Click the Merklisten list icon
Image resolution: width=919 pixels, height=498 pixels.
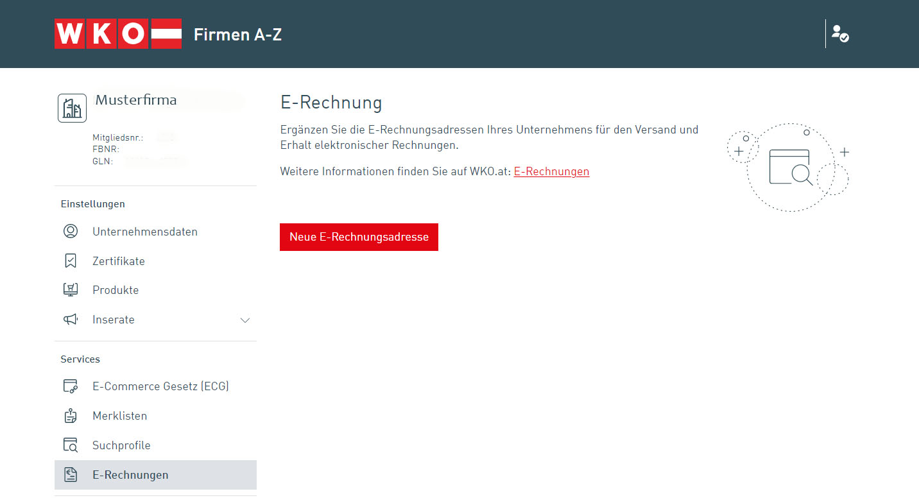click(x=71, y=415)
